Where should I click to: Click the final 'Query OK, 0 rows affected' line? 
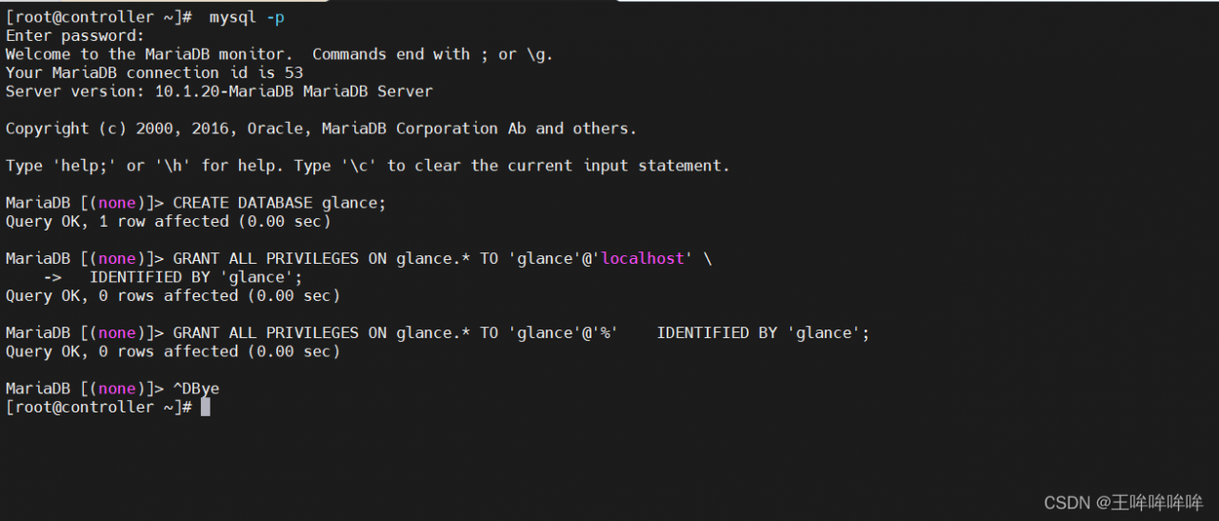[172, 351]
